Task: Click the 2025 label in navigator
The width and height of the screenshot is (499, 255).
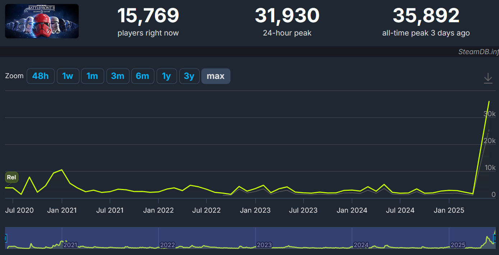Action: 458,245
